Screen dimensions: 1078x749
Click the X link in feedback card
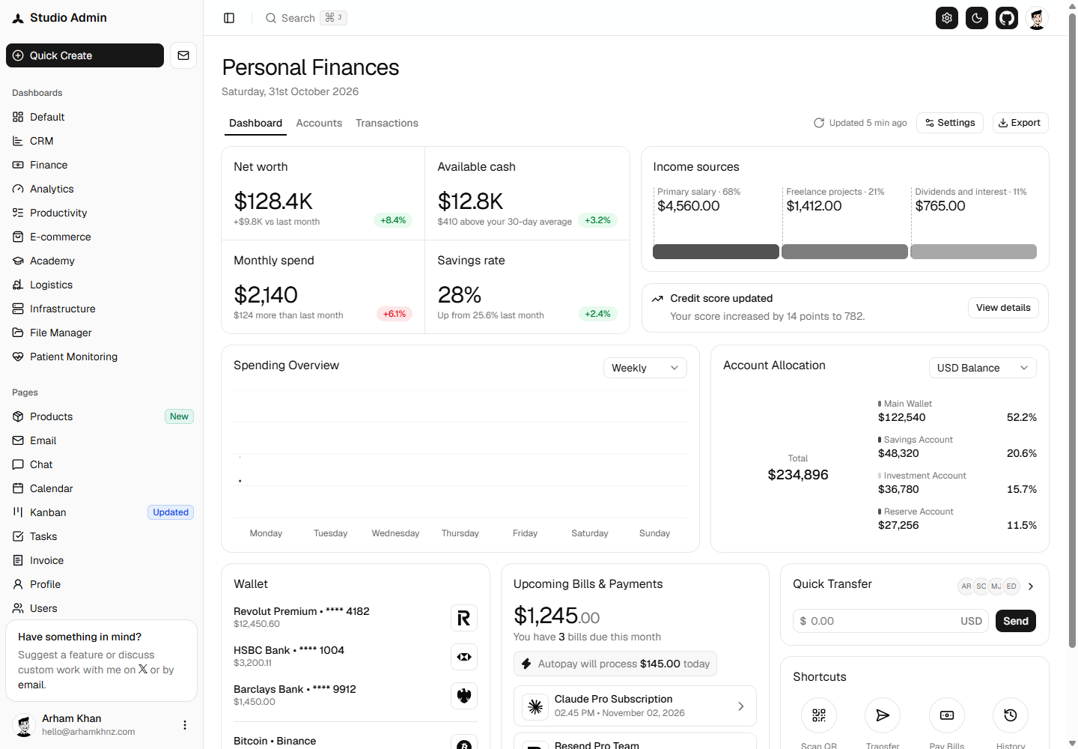(143, 669)
